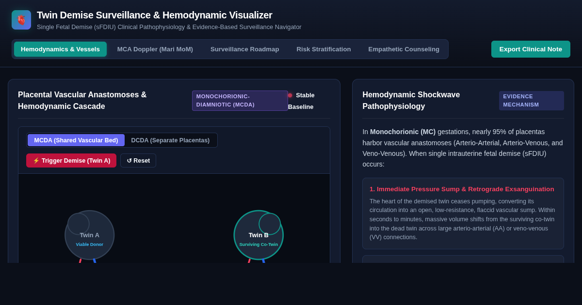The width and height of the screenshot is (582, 305).
Task: Click the red Stable Baseline status dot
Action: pos(290,95)
